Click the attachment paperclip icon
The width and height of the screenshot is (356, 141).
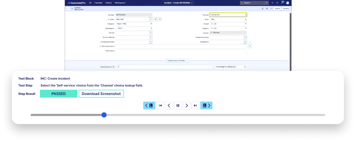[x=263, y=8]
